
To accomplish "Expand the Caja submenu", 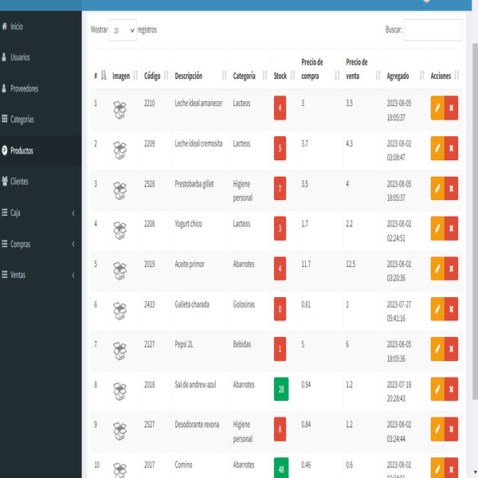I will (41, 213).
